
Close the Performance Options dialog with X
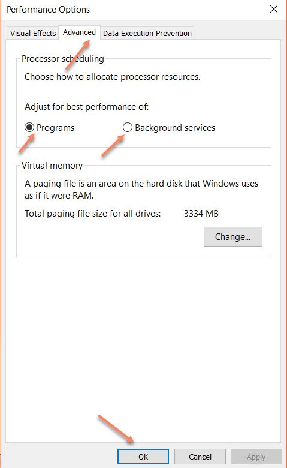click(274, 9)
